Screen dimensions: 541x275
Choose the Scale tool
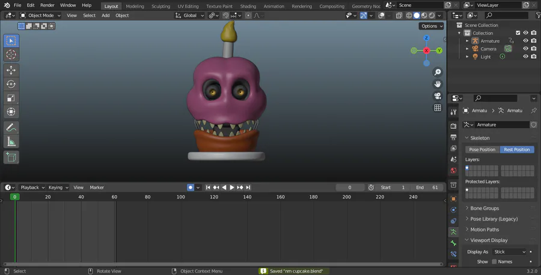[11, 98]
